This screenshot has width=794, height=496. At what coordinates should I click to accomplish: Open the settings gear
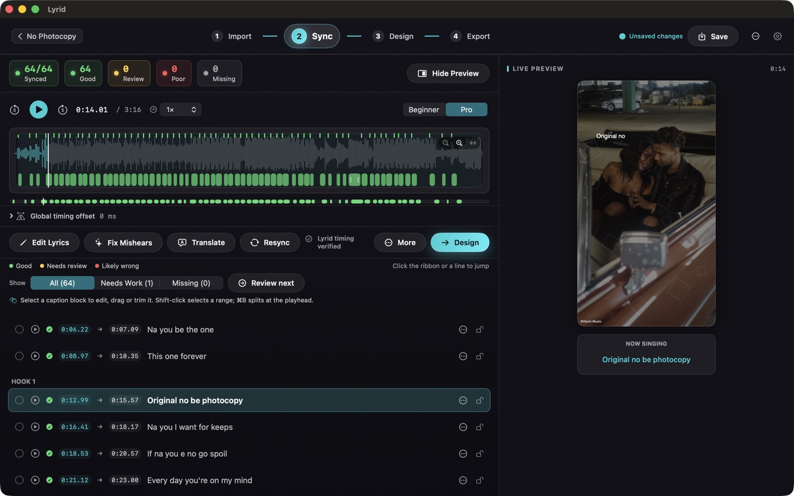pos(778,36)
